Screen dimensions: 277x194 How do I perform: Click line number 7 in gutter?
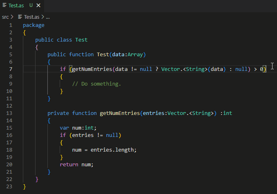point(11,69)
